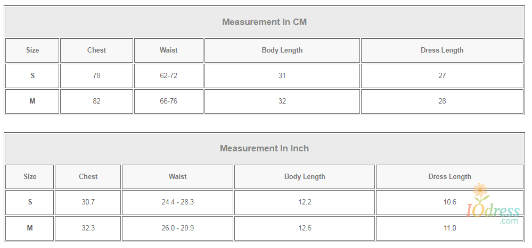
Task: Click the chest value 32.3 cell
Action: pos(88,228)
